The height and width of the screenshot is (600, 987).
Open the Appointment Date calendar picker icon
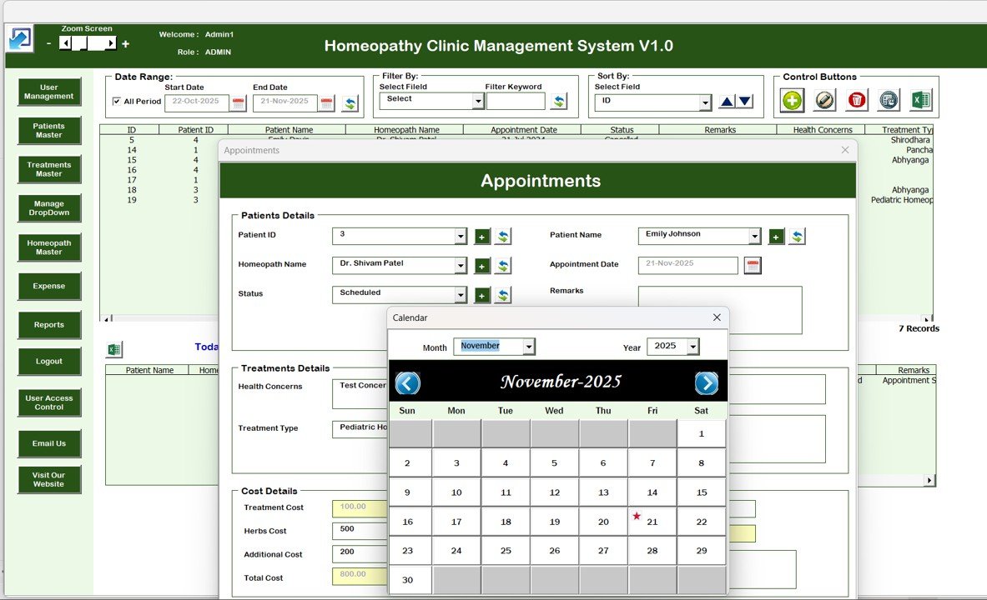click(x=752, y=265)
